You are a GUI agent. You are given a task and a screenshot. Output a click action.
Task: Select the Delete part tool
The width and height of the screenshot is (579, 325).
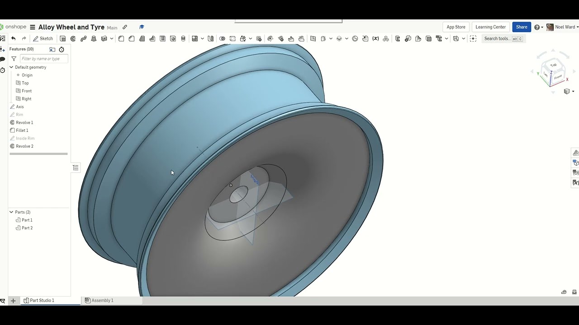[x=259, y=39]
